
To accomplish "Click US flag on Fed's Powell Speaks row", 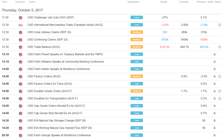I will [20, 55].
